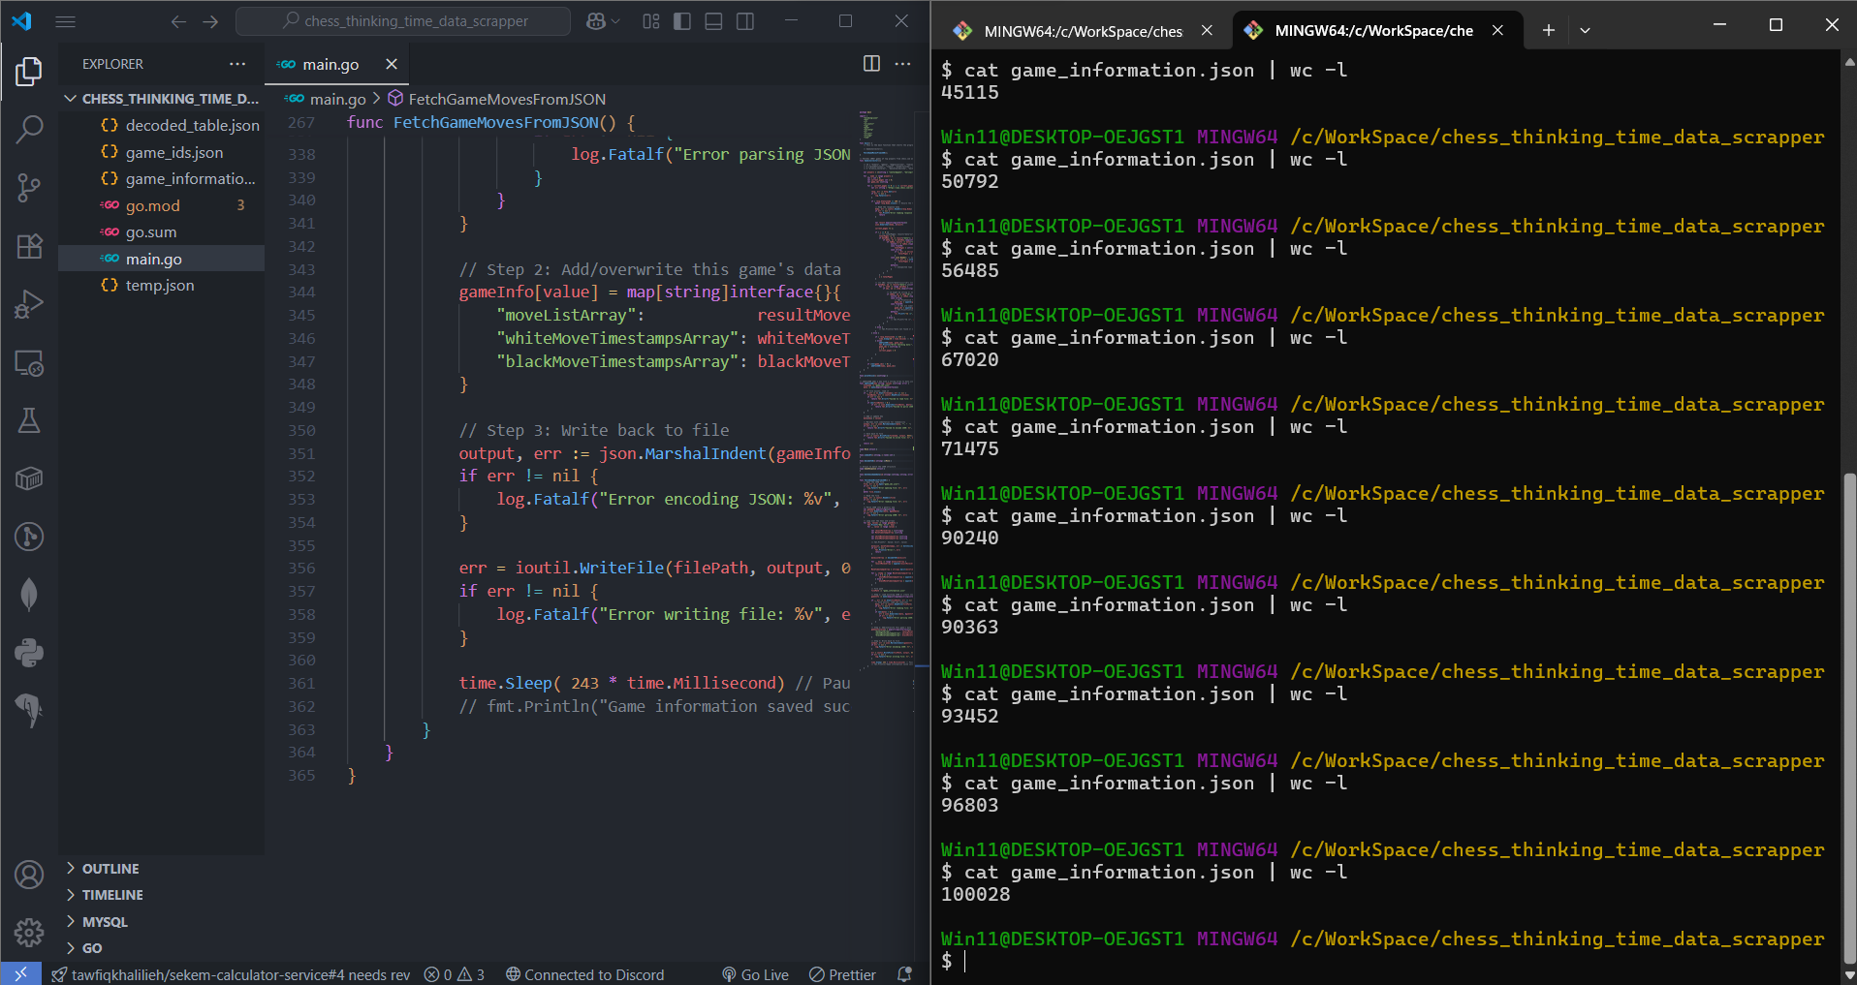Switch to main.go editor tab
1857x985 pixels.
330,64
